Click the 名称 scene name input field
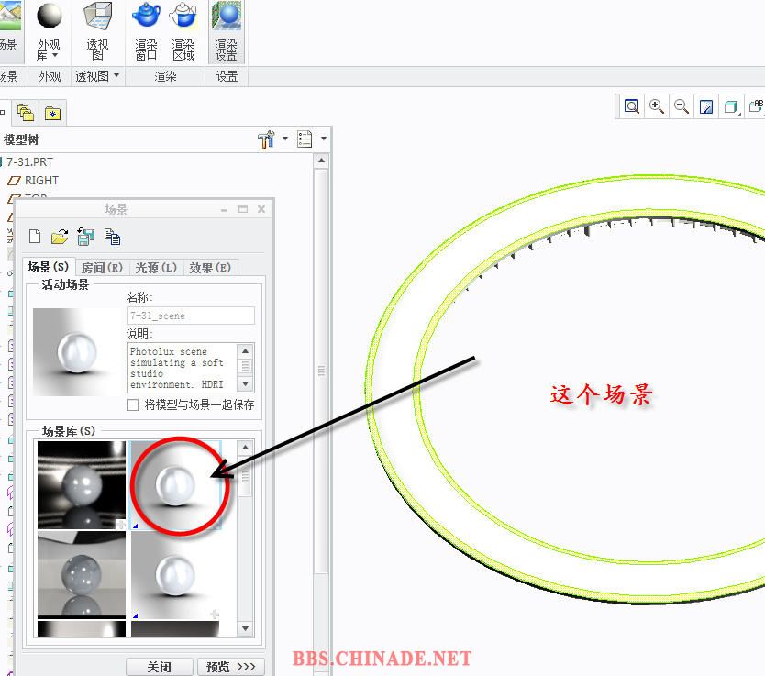 pyautogui.click(x=191, y=316)
